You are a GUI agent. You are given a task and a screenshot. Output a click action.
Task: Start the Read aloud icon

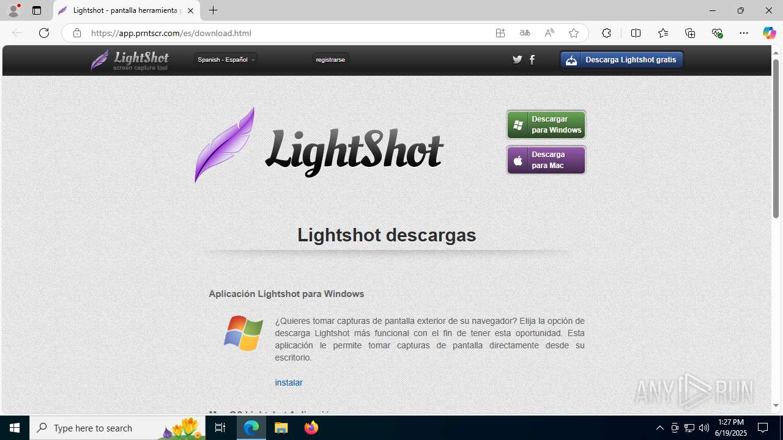[549, 33]
